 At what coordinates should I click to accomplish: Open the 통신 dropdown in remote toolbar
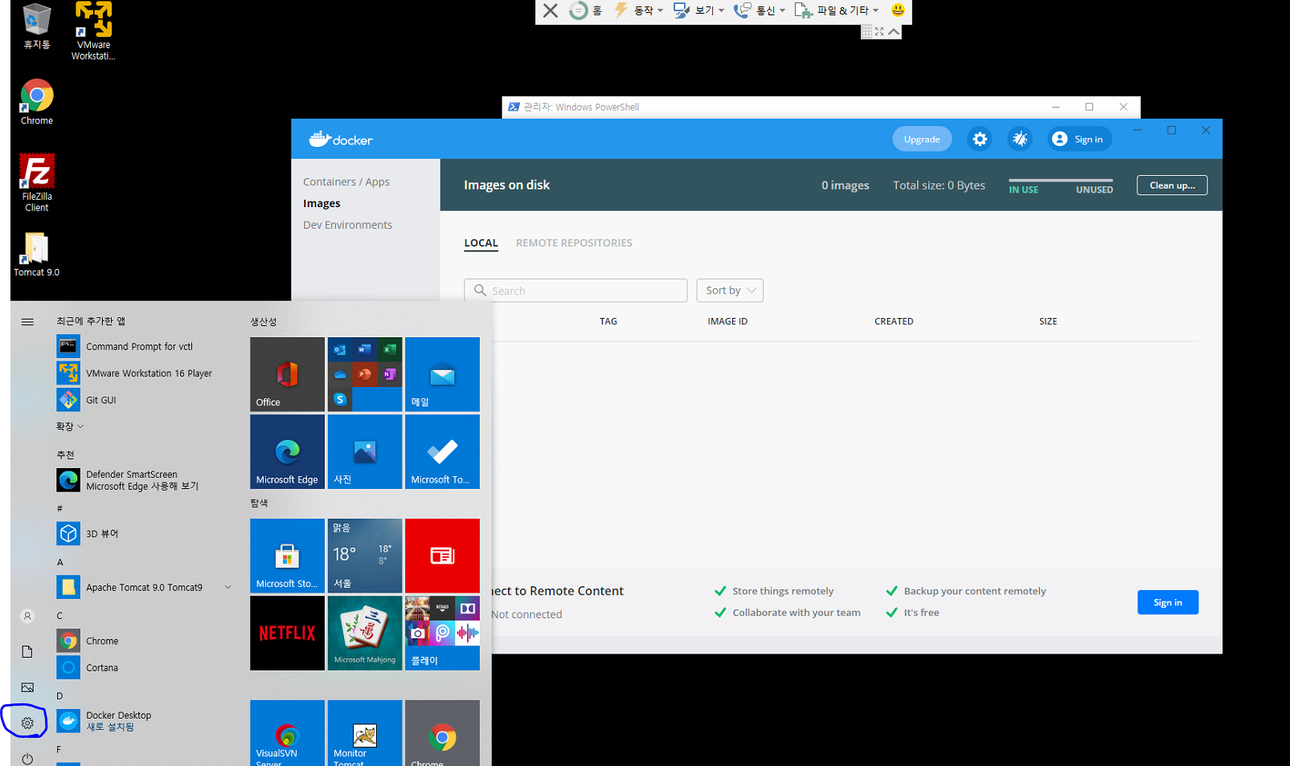tap(760, 10)
